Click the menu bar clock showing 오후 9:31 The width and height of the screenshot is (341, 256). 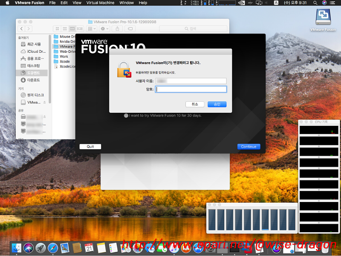pos(295,3)
